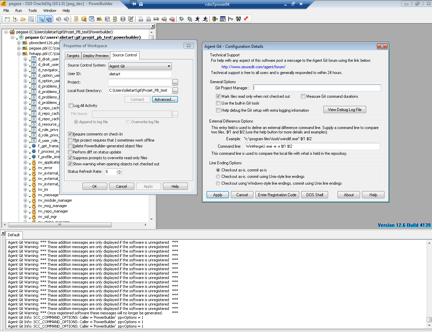Screen dimensions: 432x332
Task: Click the Deploy truck toolbar icon
Action: point(156,19)
